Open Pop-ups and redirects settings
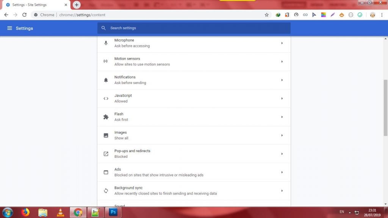388x218 pixels. coord(194,154)
